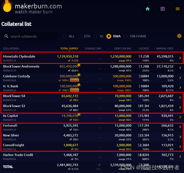The height and width of the screenshot is (173, 184).
Task: Open 6s Capital collateral
Action: point(11,116)
